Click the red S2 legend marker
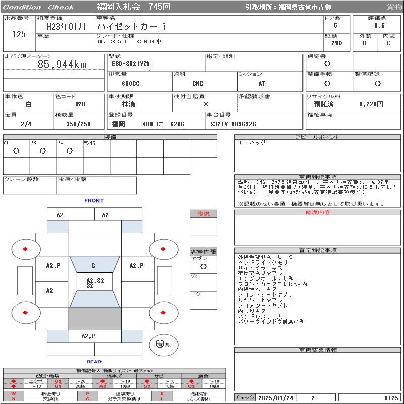The height and width of the screenshot is (404, 404). [x=147, y=386]
